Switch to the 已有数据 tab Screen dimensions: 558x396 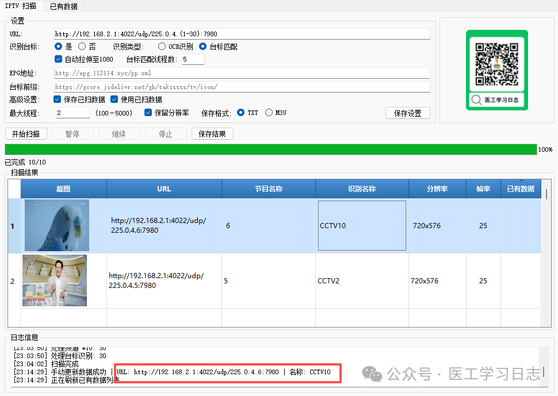pos(63,6)
